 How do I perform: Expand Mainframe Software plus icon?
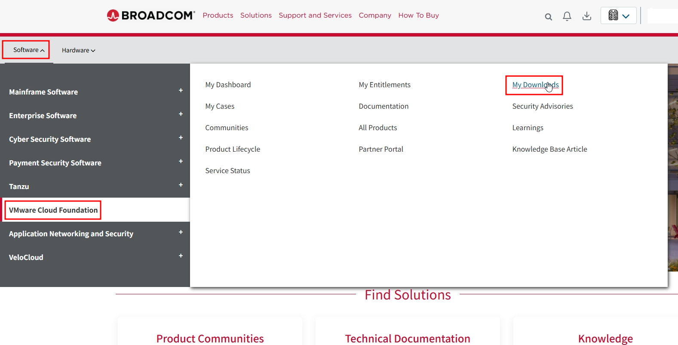click(x=181, y=90)
